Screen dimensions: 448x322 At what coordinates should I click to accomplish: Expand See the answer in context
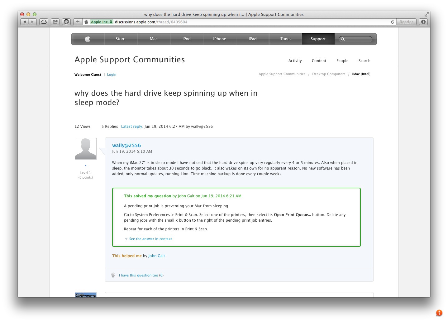coord(150,239)
